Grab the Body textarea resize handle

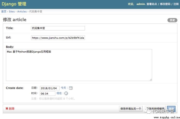point(151,80)
